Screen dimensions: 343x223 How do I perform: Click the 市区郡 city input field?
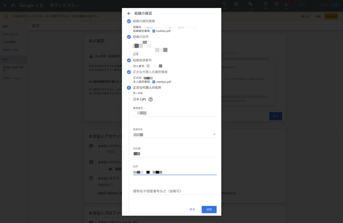(175, 153)
